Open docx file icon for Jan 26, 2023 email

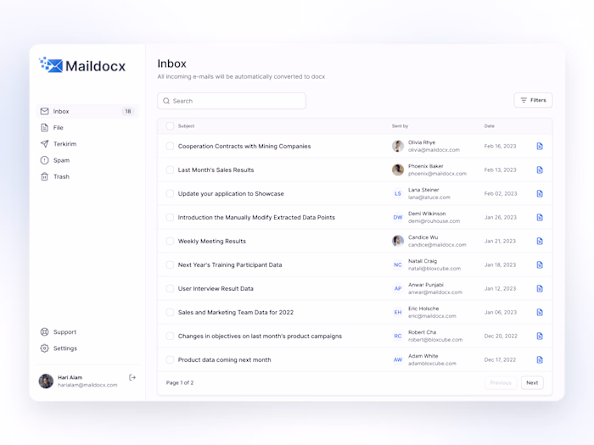540,217
